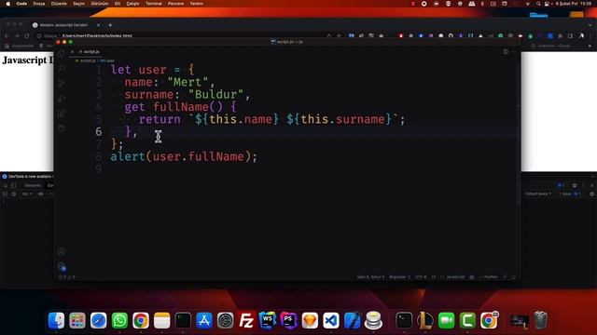The width and height of the screenshot is (597, 335).
Task: Click the line and column indicator in status bar
Action: [x=370, y=277]
